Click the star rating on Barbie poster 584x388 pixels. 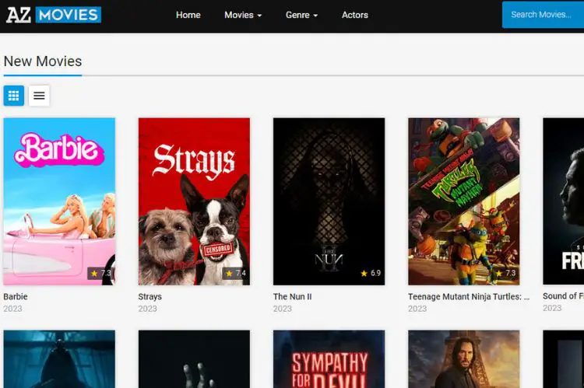coord(100,274)
